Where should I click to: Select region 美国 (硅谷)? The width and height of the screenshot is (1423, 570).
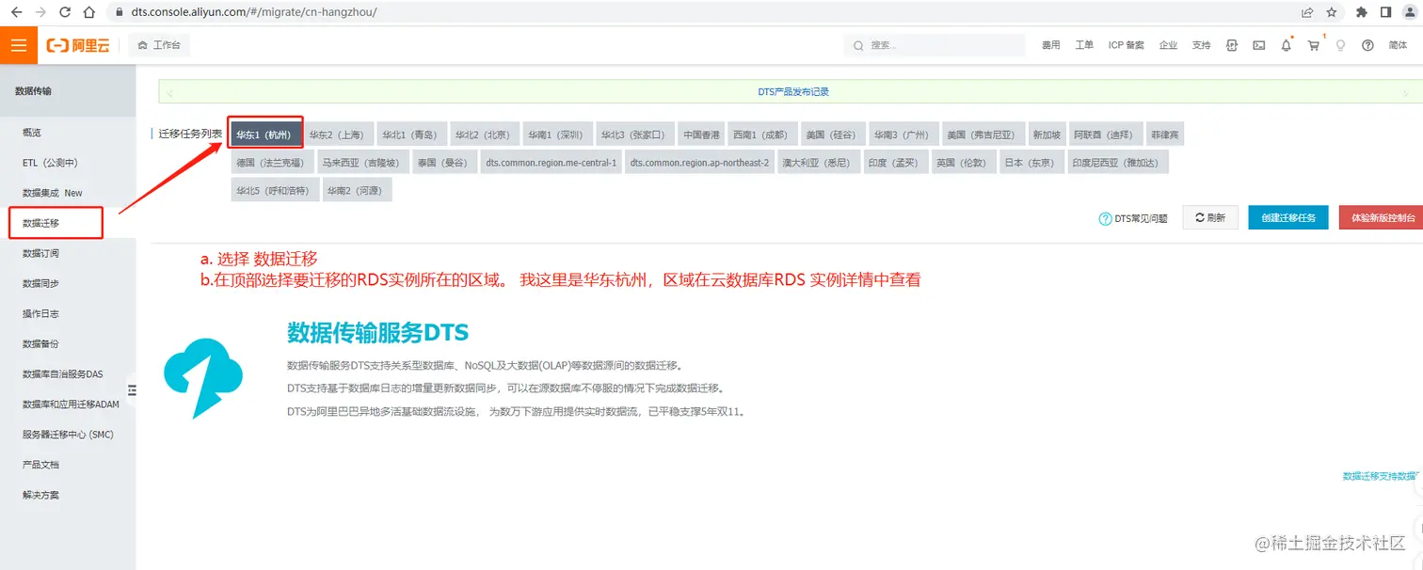(832, 135)
